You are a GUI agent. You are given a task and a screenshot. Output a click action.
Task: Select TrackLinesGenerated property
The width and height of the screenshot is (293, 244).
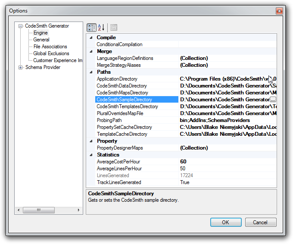[x=137, y=182]
